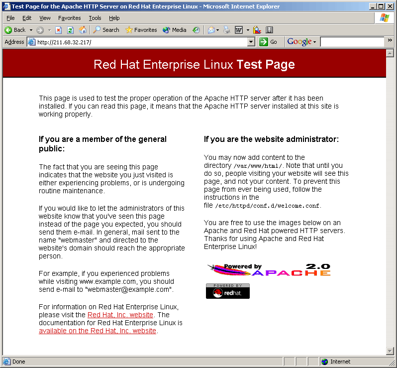397x368 pixels.
Task: Open the Tools menu
Action: pos(95,18)
